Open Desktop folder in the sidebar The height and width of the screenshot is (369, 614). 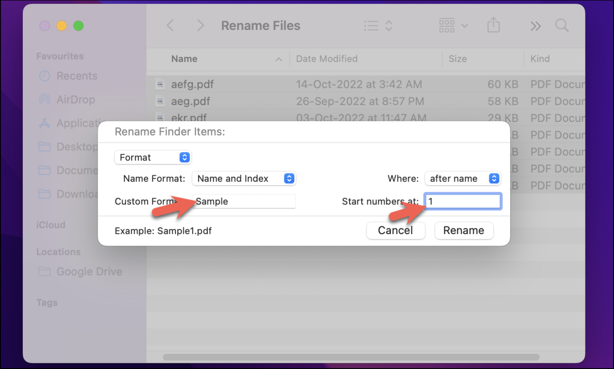click(68, 147)
